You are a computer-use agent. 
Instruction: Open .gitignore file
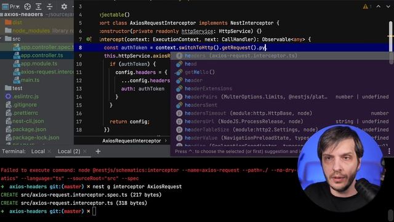25,105
